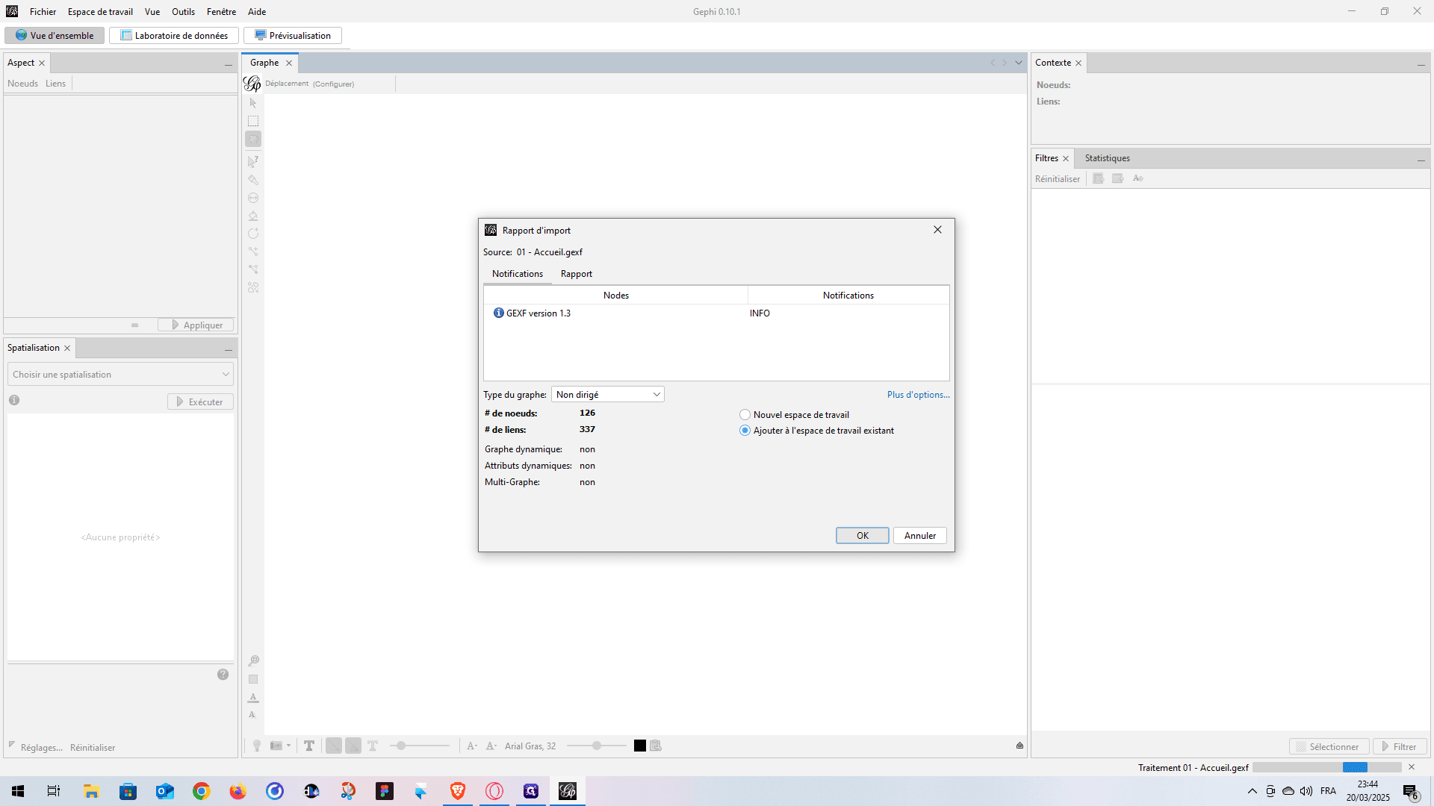Select the heat map tool
The width and height of the screenshot is (1434, 806).
(253, 287)
